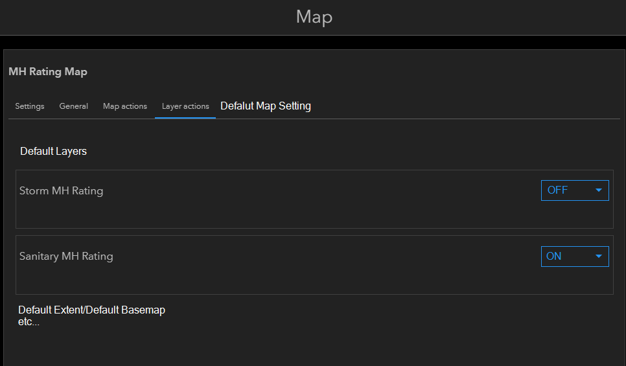626x366 pixels.
Task: Click the Defalut Map Setting tab label
Action: [266, 106]
